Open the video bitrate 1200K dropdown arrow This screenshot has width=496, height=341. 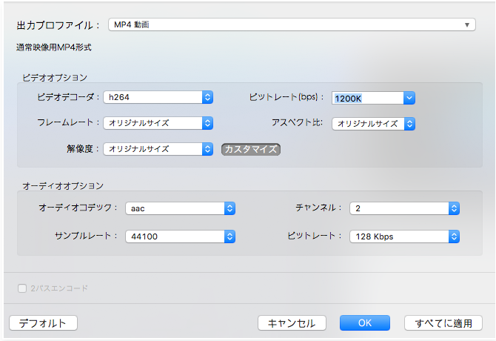(409, 98)
